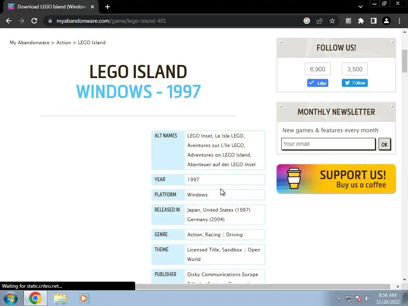Click the Chrome taskbar icon
The height and width of the screenshot is (306, 408).
35,298
